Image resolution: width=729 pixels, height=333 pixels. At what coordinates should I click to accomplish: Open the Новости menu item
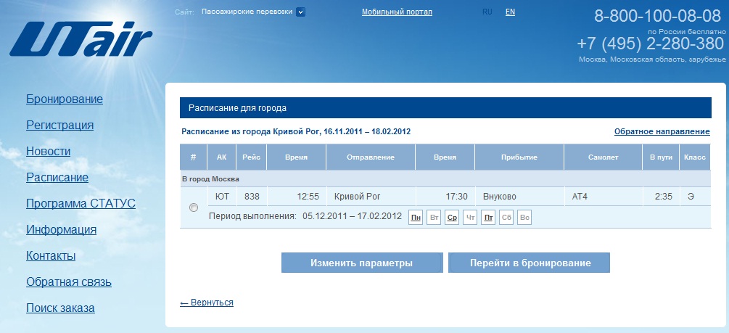48,151
